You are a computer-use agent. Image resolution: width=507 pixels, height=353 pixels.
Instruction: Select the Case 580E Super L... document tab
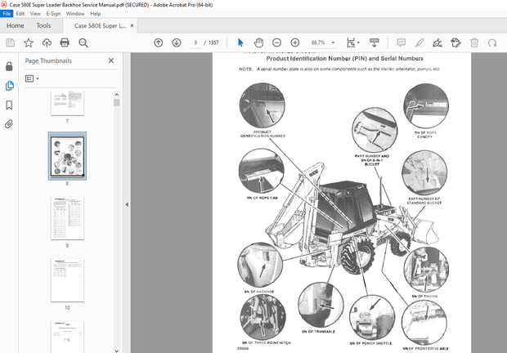point(100,26)
